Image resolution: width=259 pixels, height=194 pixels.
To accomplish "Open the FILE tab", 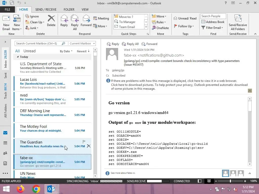I will pos(7,9).
